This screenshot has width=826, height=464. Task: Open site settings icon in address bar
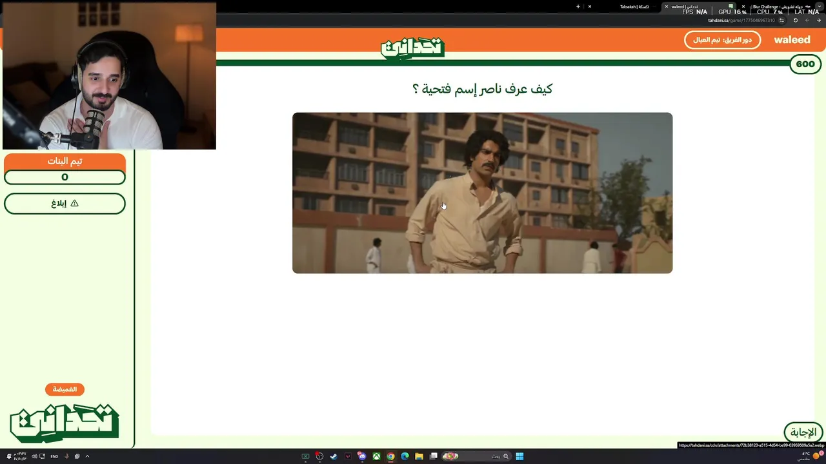pyautogui.click(x=781, y=20)
